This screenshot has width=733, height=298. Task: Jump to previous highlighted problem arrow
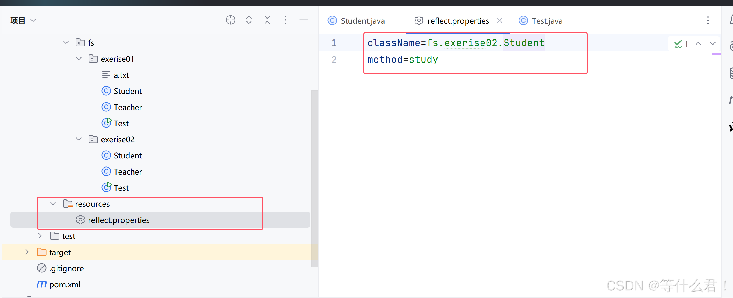point(698,44)
